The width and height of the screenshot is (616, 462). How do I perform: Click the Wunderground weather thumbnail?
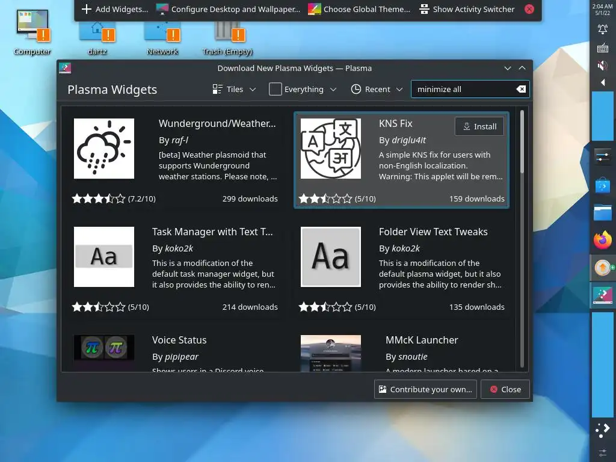pyautogui.click(x=104, y=149)
